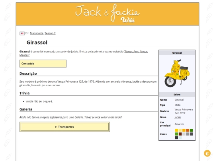Click the 'Cor principal' infobox label
The width and height of the screenshot is (215, 161).
click(x=165, y=124)
